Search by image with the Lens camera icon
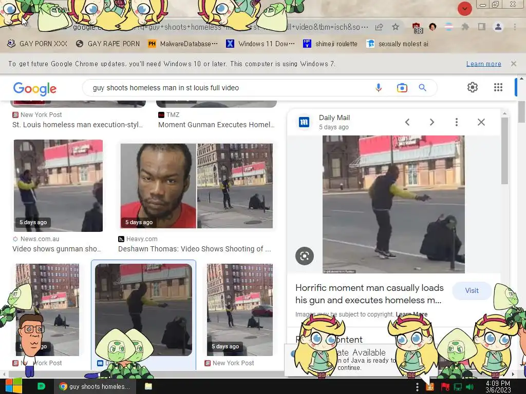Screen dimensions: 526x394 coord(402,88)
